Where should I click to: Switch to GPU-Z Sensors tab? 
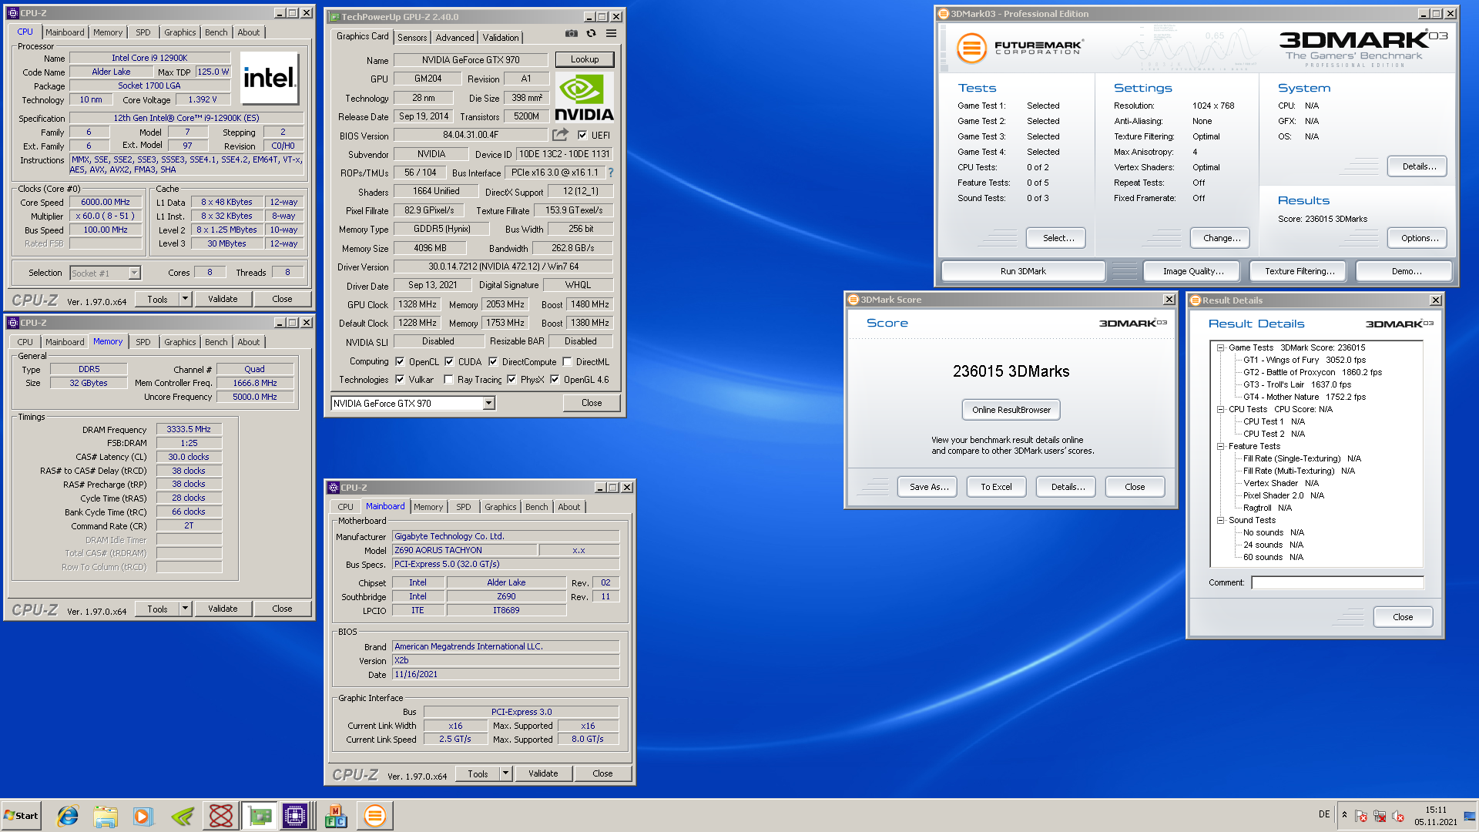(412, 38)
